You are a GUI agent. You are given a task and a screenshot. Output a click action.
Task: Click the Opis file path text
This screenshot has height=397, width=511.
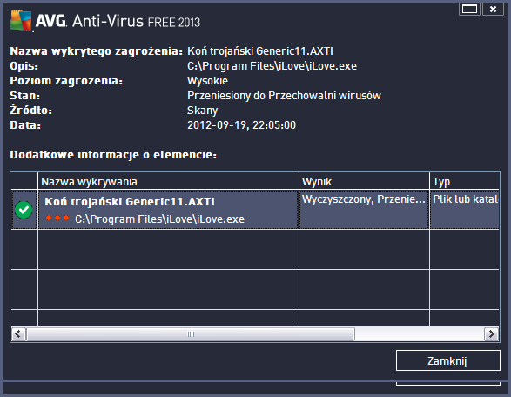(x=272, y=66)
